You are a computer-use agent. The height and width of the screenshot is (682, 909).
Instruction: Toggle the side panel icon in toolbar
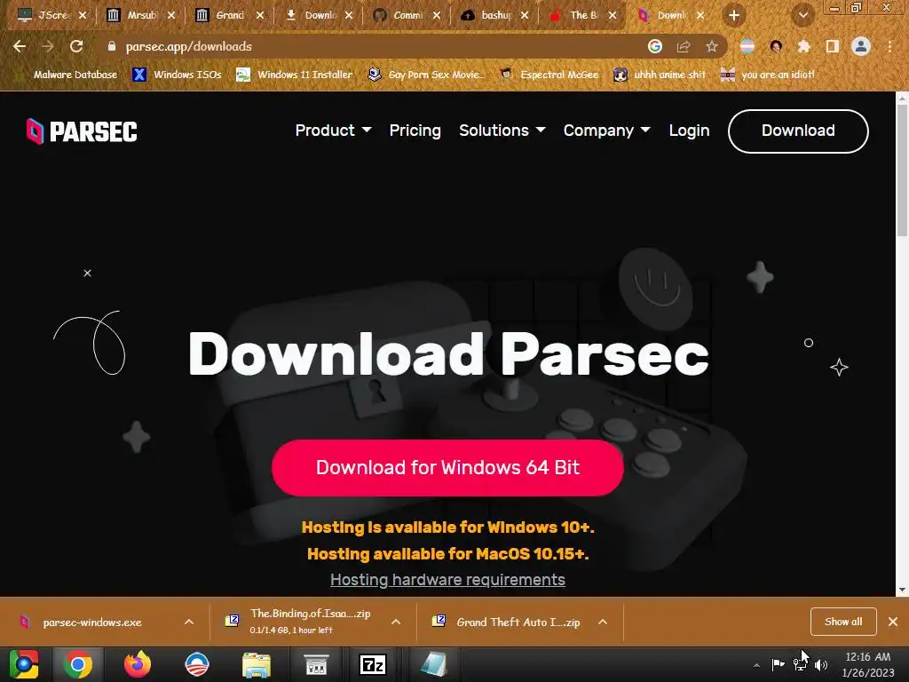(x=832, y=46)
